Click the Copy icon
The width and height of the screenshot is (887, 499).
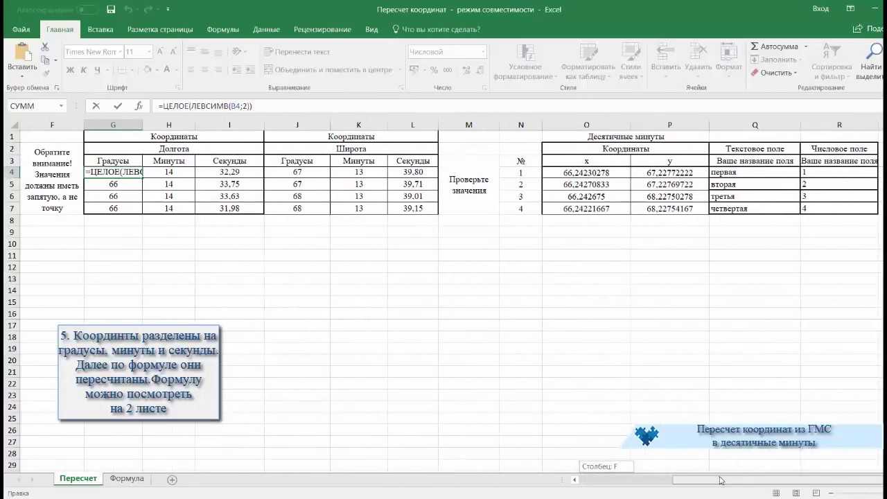(45, 60)
